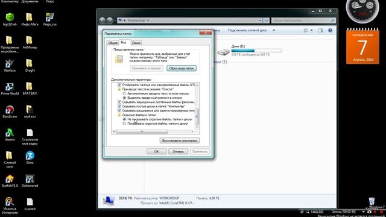Select the Ссылки на моё видео file icon

pyautogui.click(x=30, y=133)
